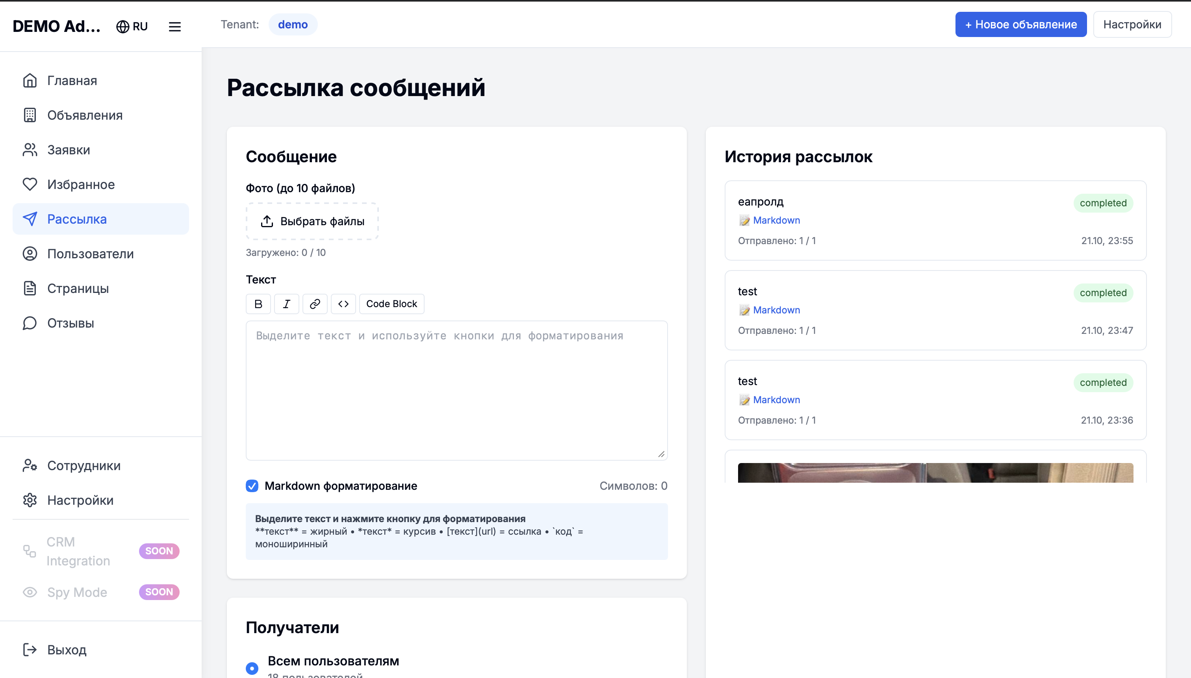Click the Выход logout icon
The width and height of the screenshot is (1191, 678).
pos(30,650)
